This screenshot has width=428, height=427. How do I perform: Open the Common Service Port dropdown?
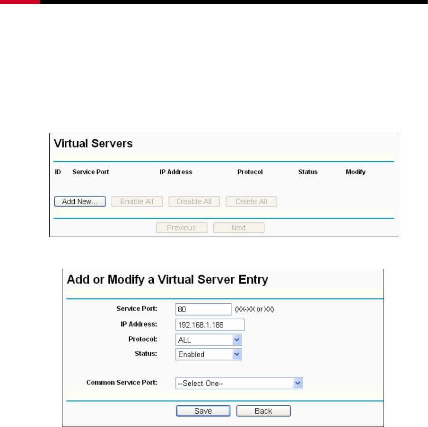coord(239,383)
